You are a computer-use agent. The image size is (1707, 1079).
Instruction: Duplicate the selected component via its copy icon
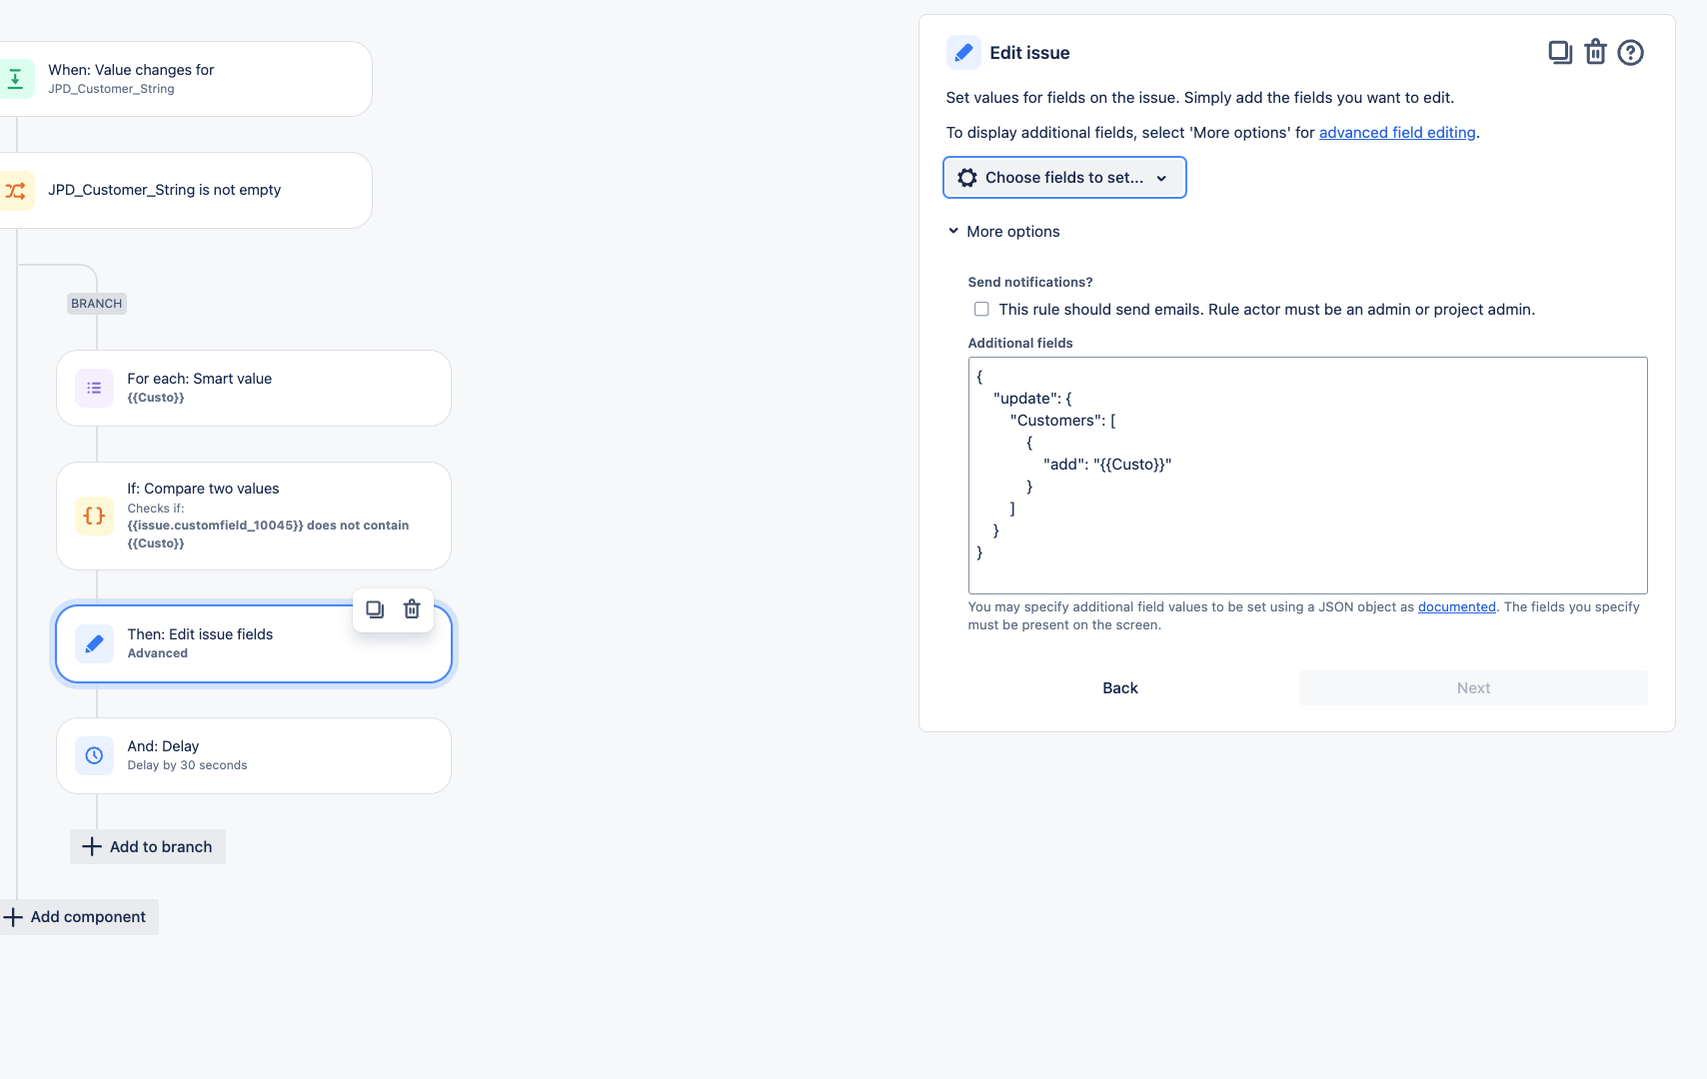click(x=375, y=609)
